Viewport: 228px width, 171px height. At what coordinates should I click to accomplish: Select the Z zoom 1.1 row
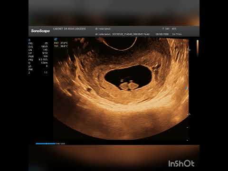[38, 73]
